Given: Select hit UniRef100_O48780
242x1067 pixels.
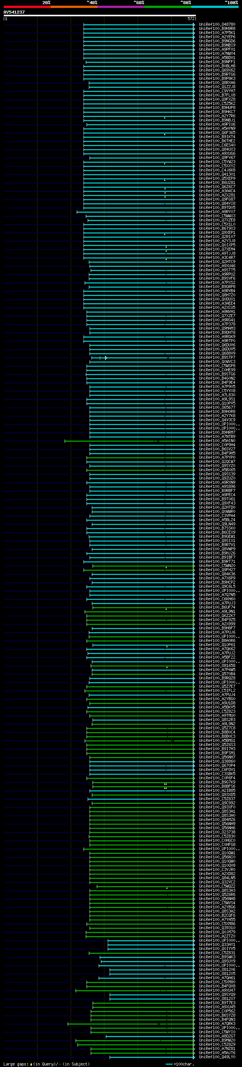Looking at the screenshot, I should 217,25.
